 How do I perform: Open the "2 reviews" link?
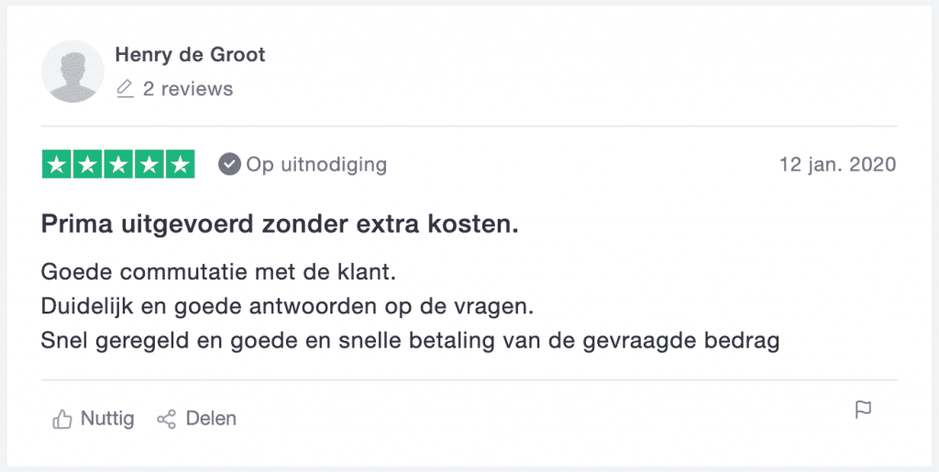coord(188,90)
